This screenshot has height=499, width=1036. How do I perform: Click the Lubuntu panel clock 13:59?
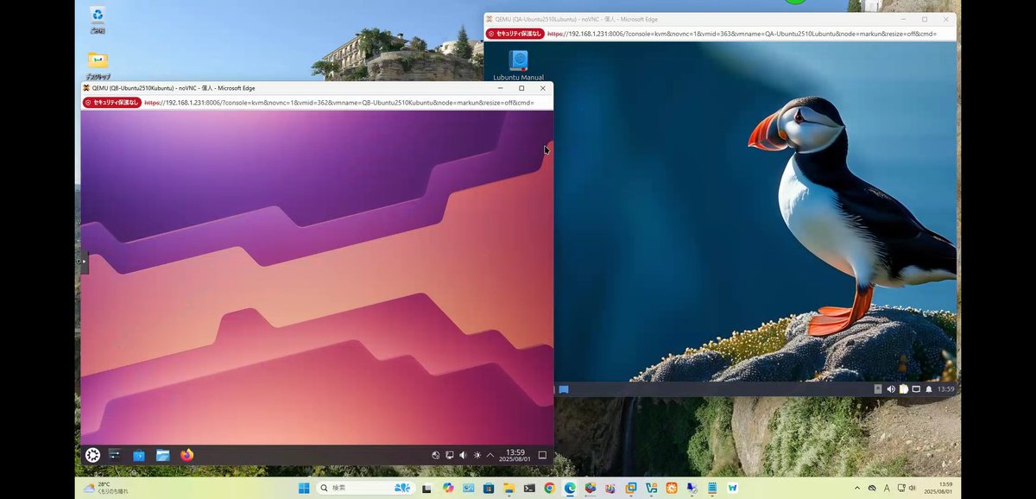tap(946, 389)
